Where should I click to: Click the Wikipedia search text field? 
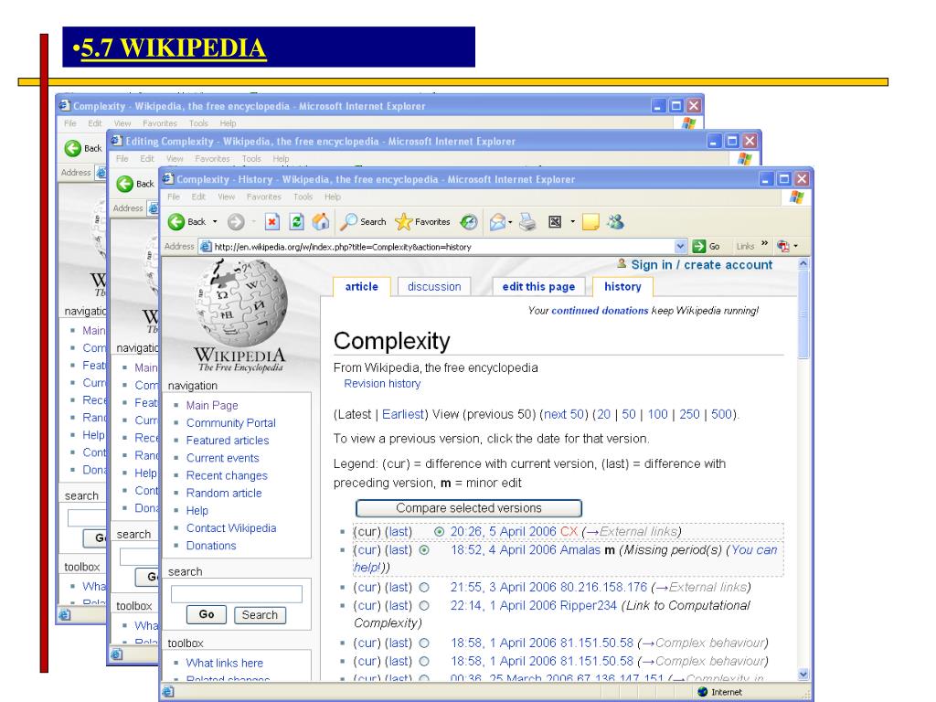237,594
